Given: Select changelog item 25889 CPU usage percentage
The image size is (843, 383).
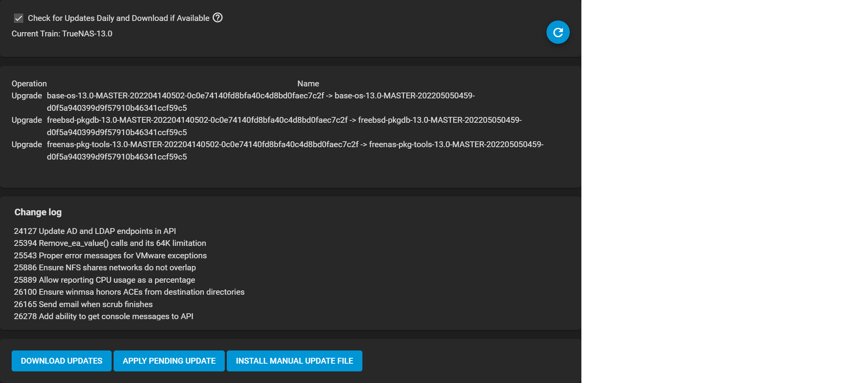Looking at the screenshot, I should point(105,280).
